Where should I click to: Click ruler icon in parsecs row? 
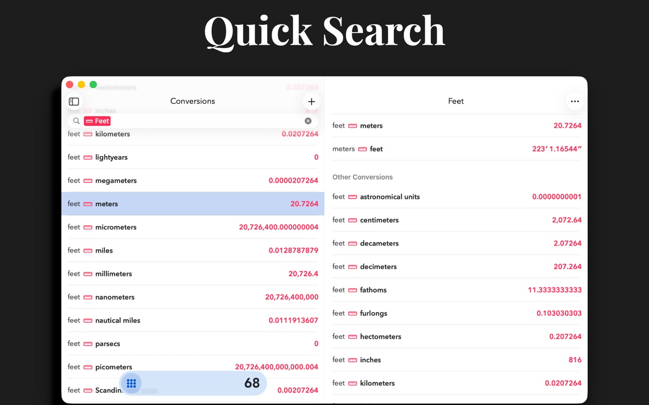[x=88, y=344]
